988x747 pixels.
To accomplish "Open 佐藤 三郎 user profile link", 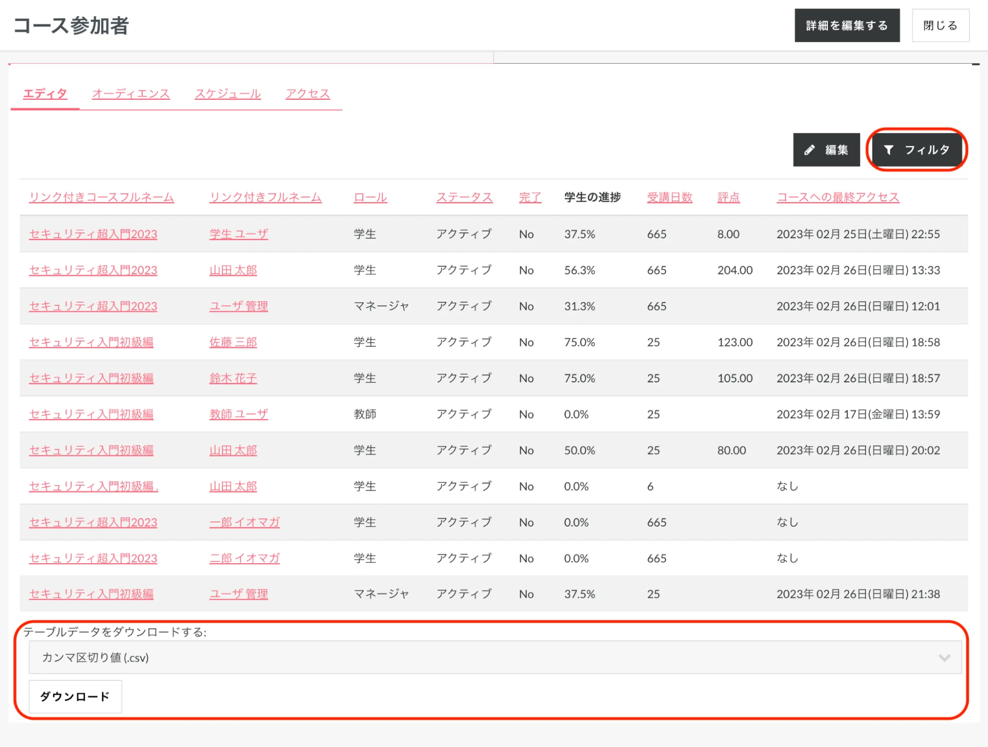I will (x=233, y=342).
